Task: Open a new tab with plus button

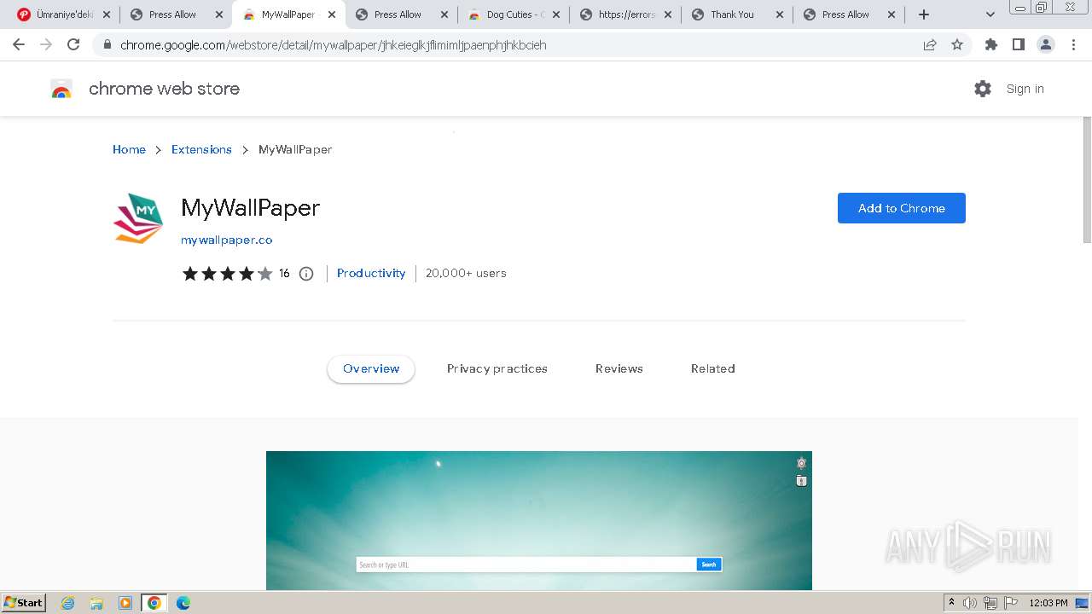Action: point(924,14)
